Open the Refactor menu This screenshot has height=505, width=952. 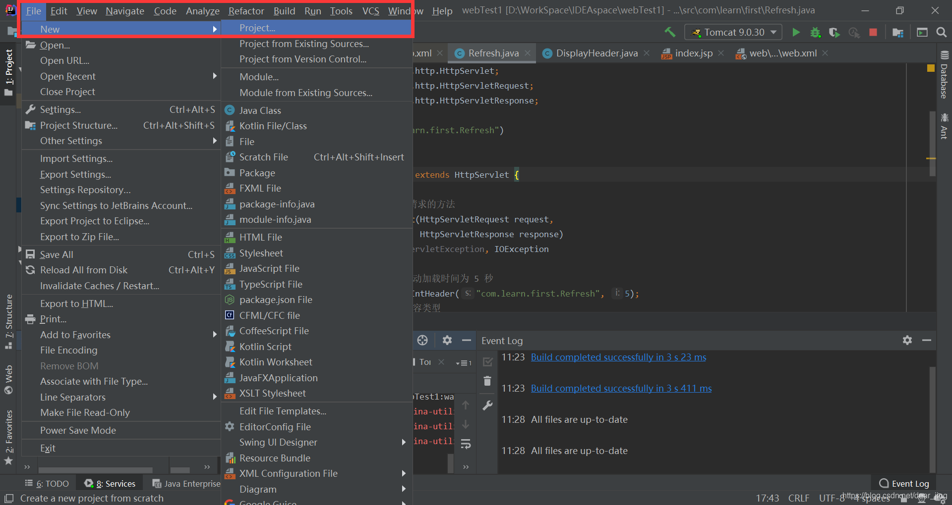coord(246,10)
